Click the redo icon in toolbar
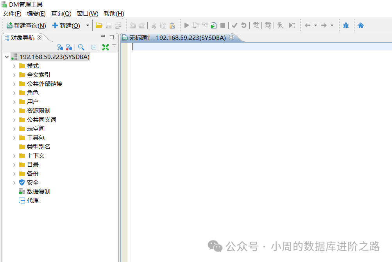Screen dimensions: 392x262 (142, 25)
